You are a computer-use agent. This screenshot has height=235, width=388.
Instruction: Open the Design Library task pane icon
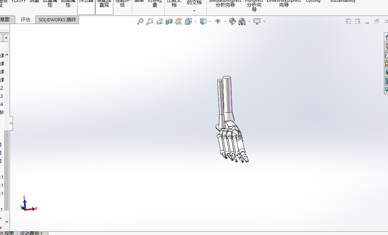(x=386, y=46)
